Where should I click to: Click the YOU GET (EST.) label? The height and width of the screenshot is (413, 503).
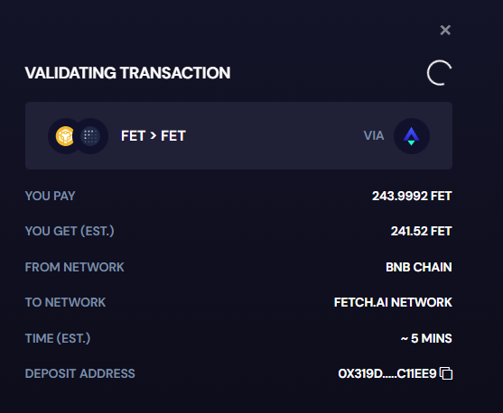coord(70,231)
